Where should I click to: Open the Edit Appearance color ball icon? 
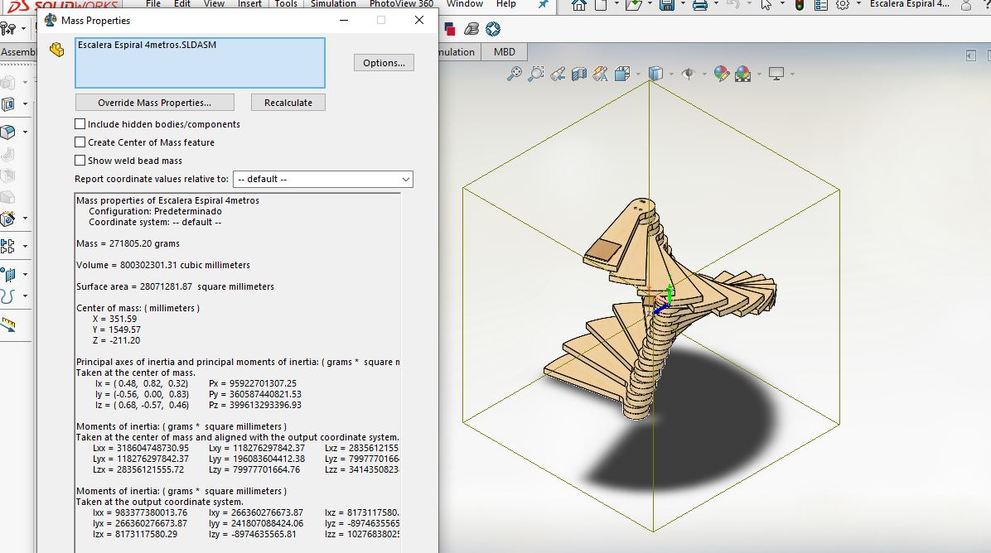(721, 74)
